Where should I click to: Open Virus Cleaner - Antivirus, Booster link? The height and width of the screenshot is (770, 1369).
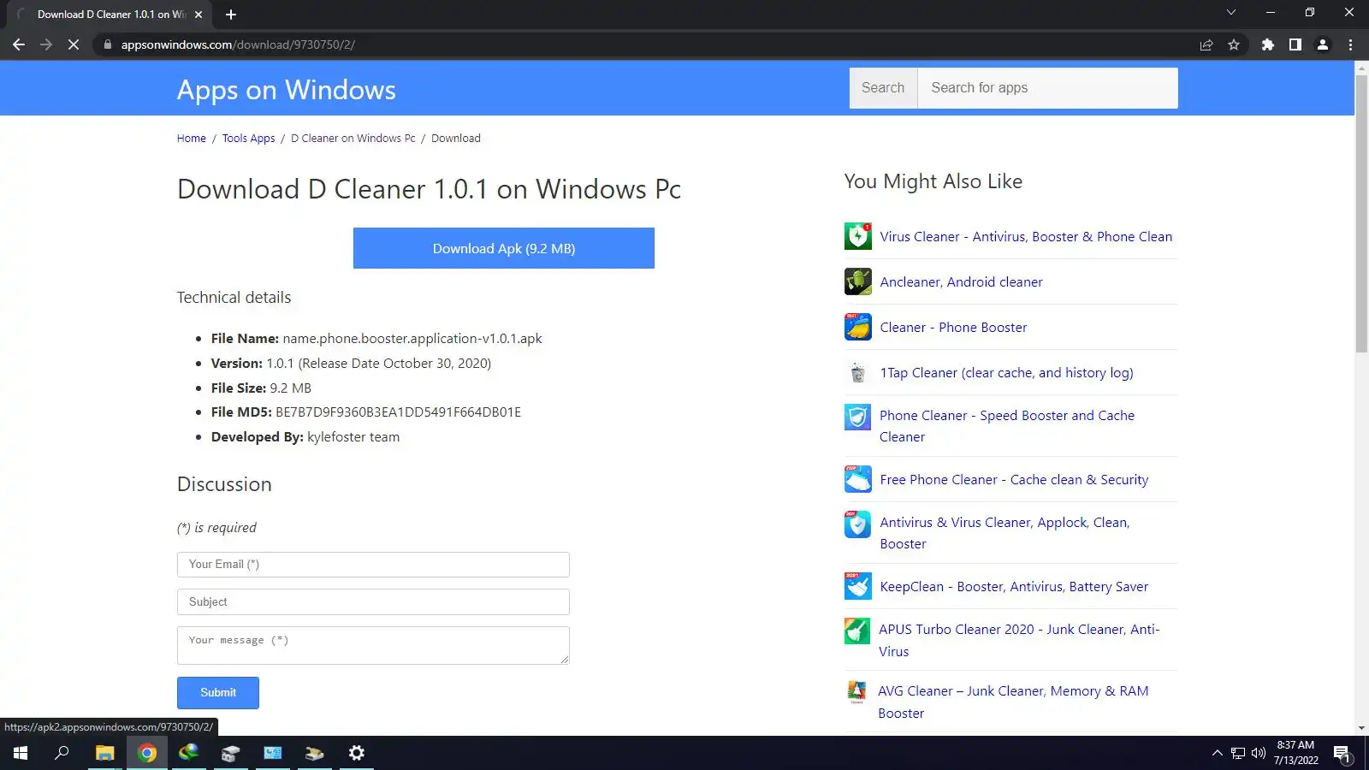1026,237
